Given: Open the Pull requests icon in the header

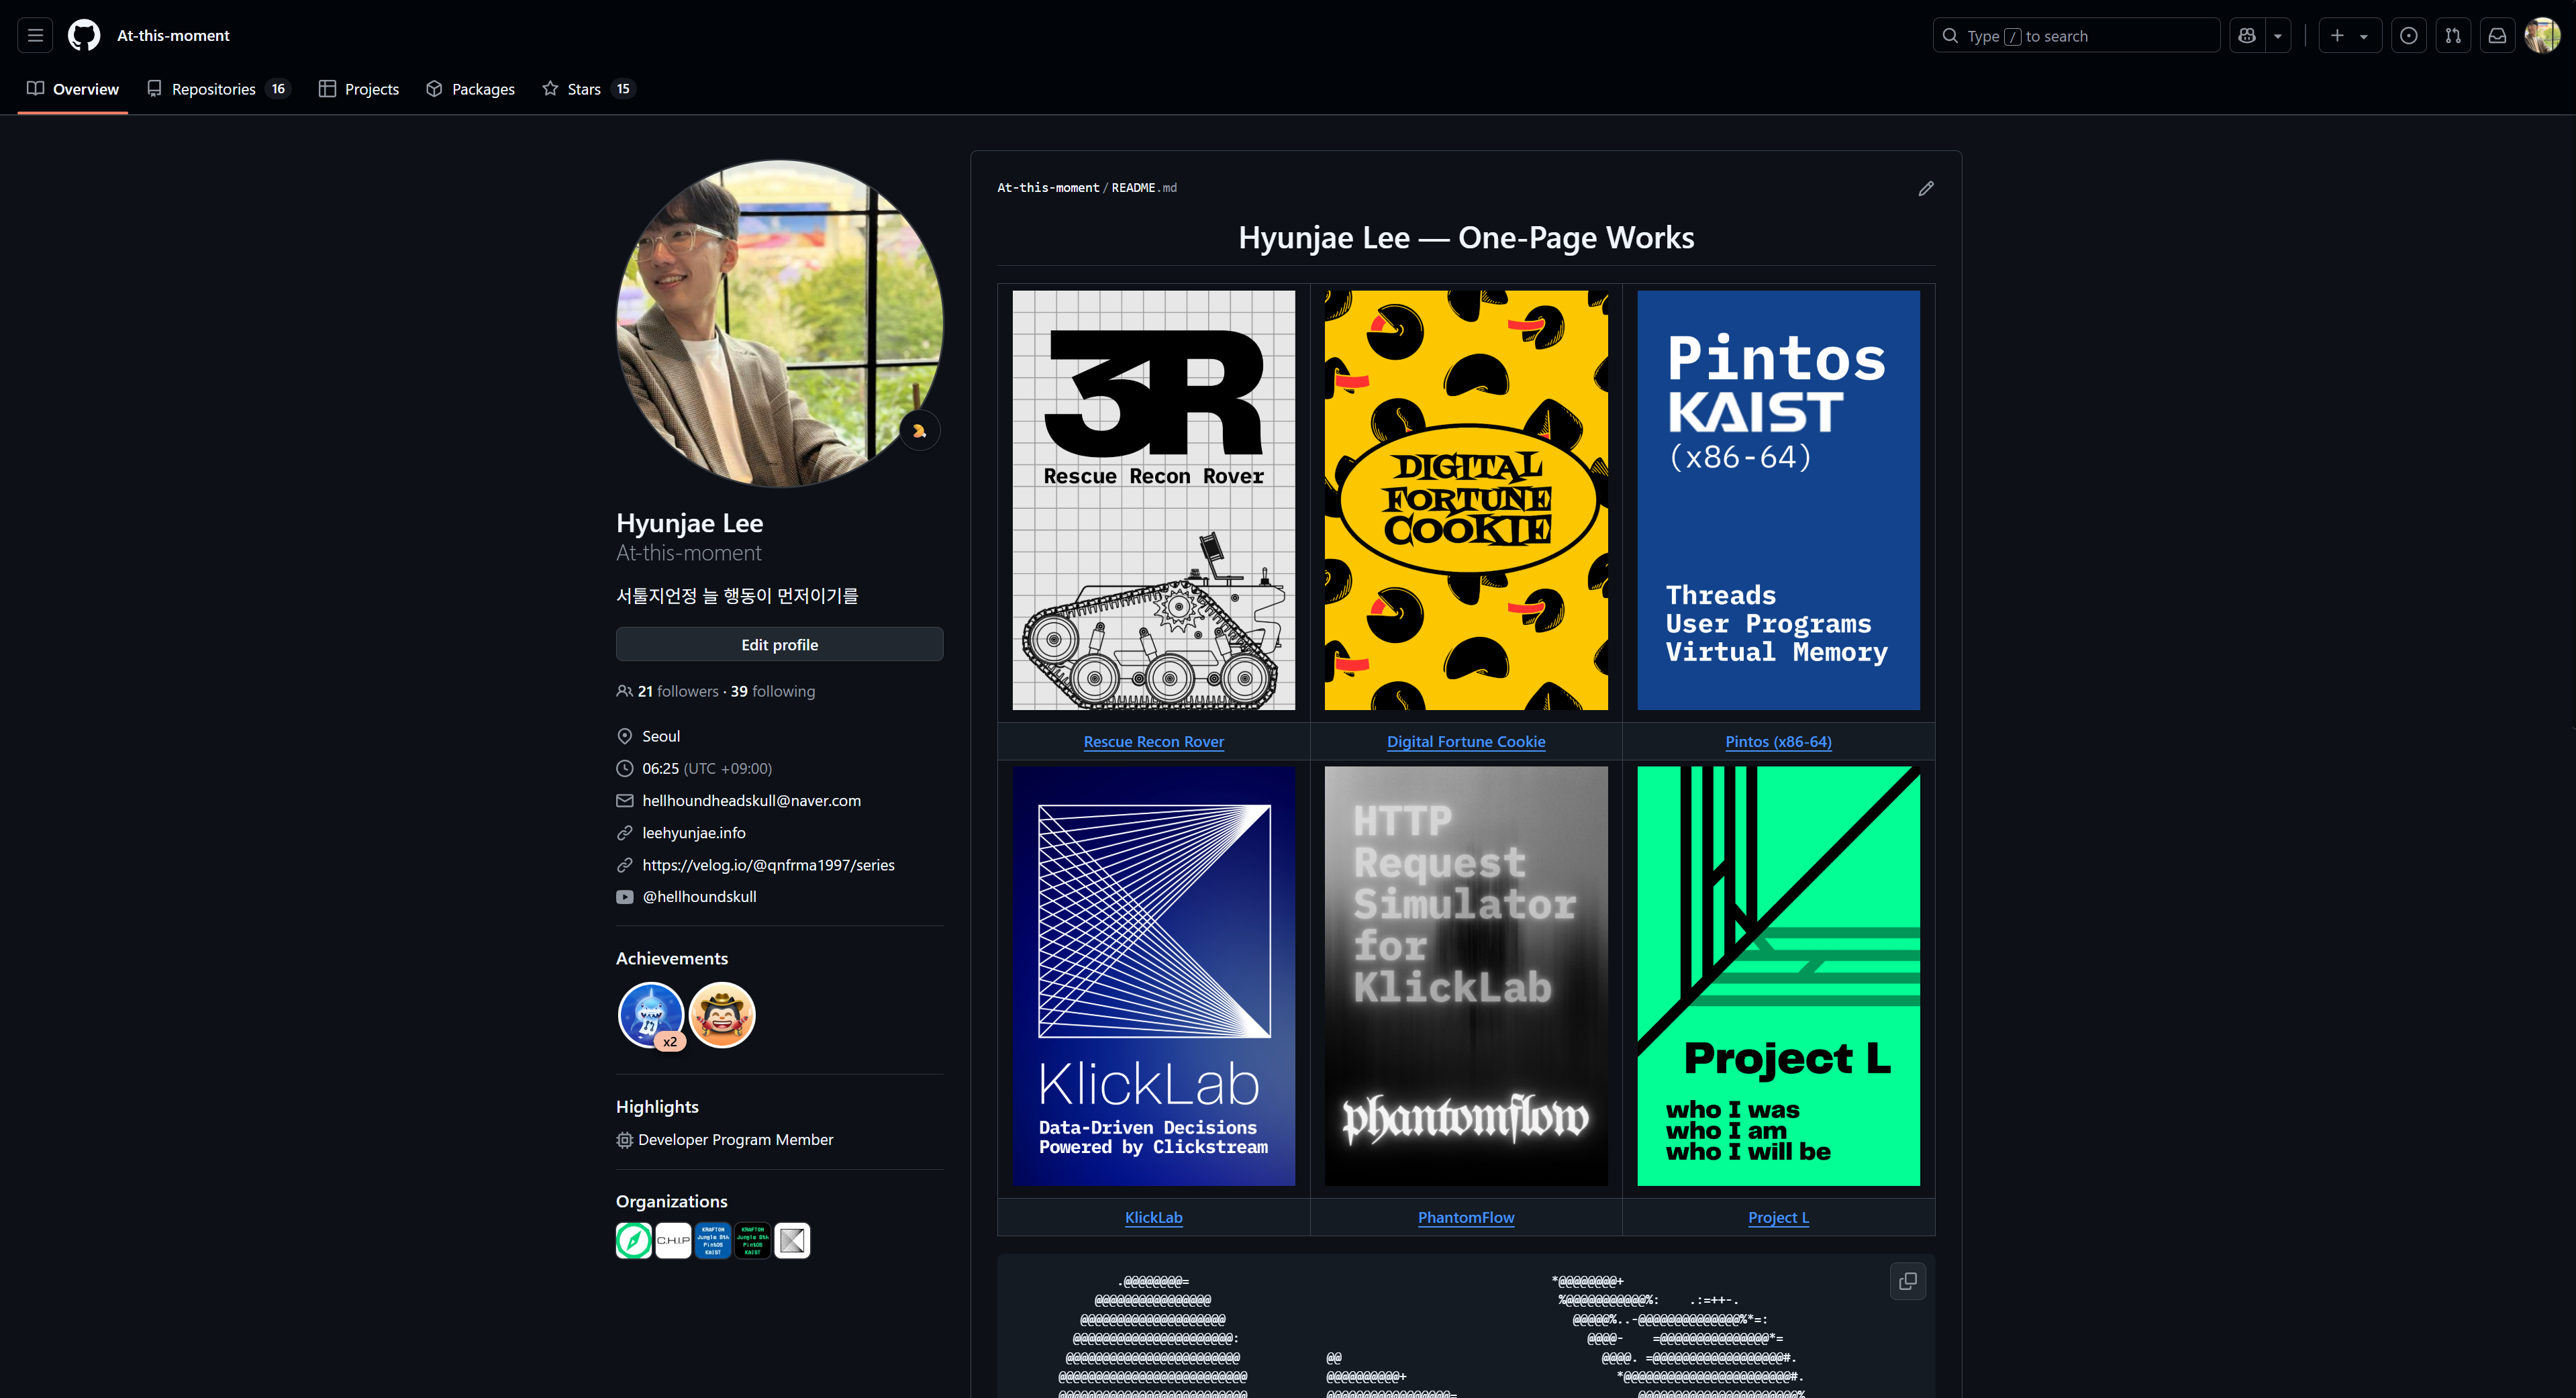Looking at the screenshot, I should pyautogui.click(x=2453, y=36).
